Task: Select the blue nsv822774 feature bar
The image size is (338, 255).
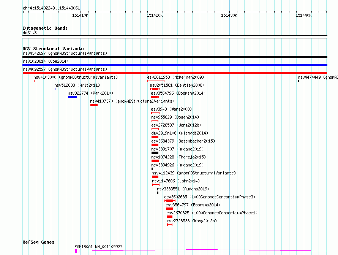Action: click(73, 97)
